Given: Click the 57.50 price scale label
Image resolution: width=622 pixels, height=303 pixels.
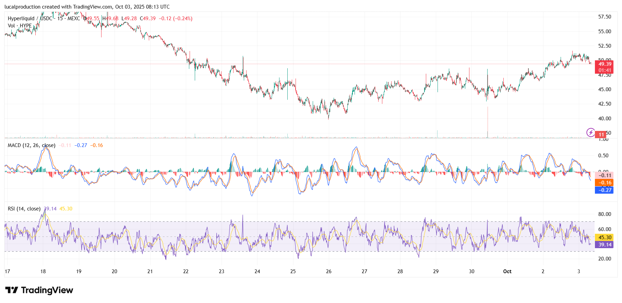Looking at the screenshot, I should coord(605,17).
